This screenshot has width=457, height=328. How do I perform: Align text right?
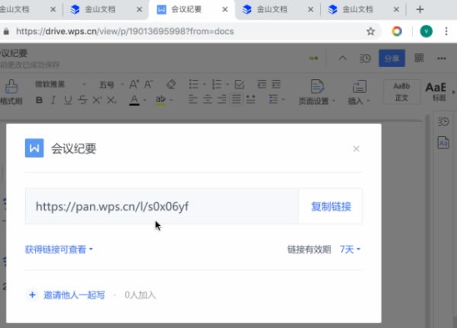click(x=222, y=100)
